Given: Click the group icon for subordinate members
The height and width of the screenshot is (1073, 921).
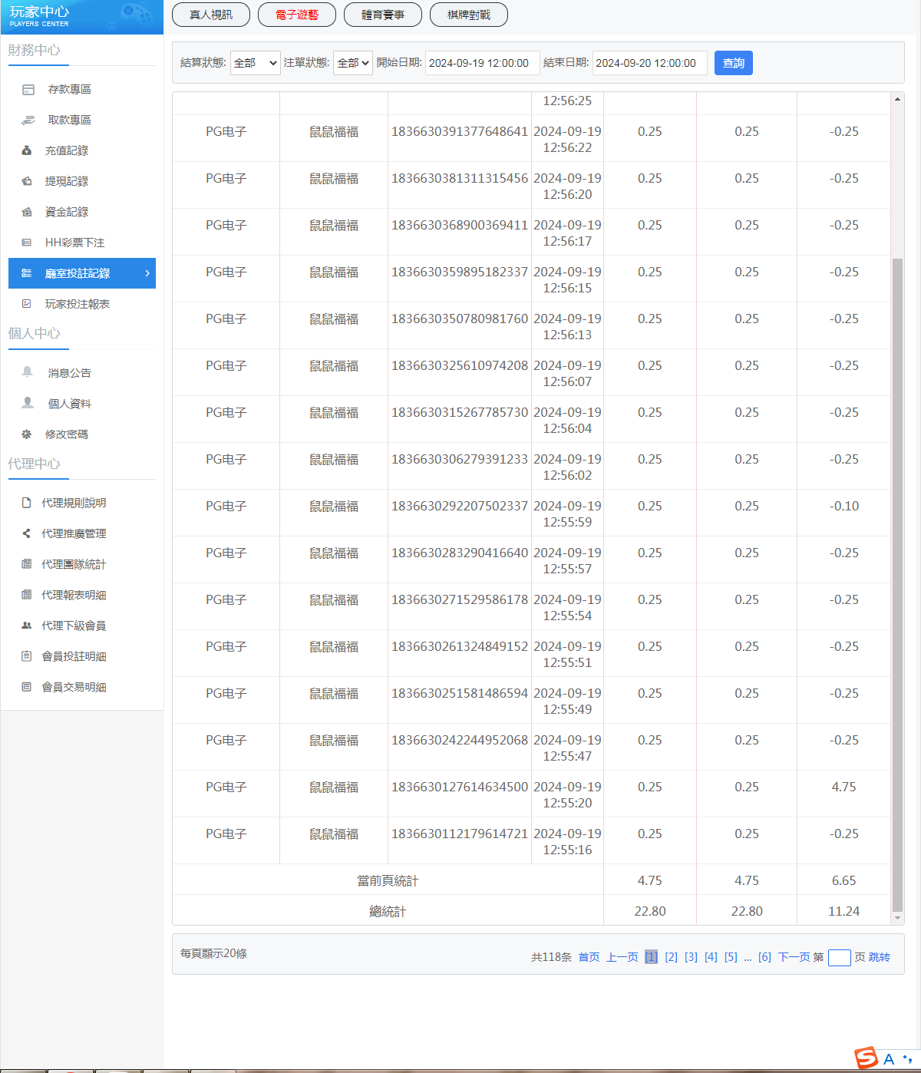Looking at the screenshot, I should tap(27, 626).
